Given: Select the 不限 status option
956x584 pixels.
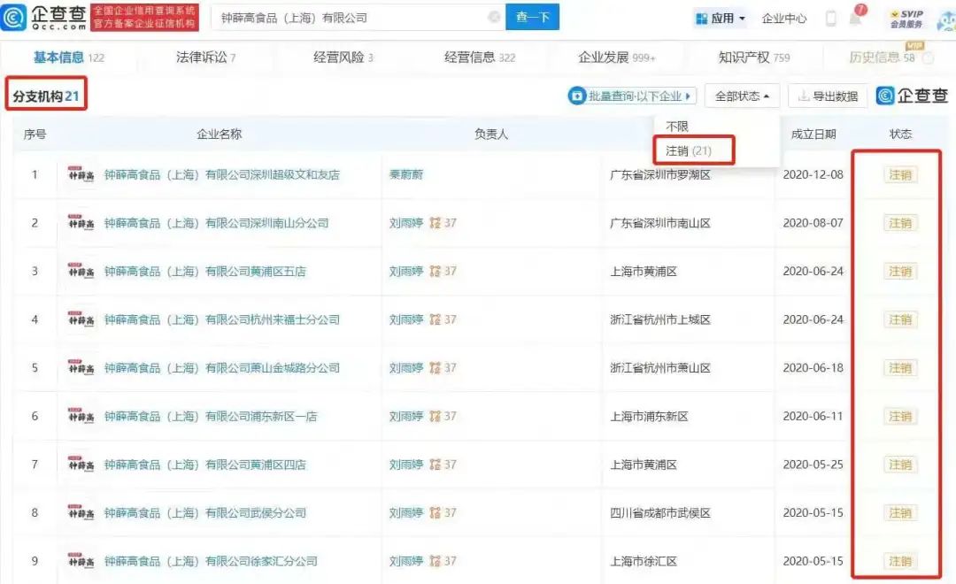Looking at the screenshot, I should pyautogui.click(x=677, y=127).
